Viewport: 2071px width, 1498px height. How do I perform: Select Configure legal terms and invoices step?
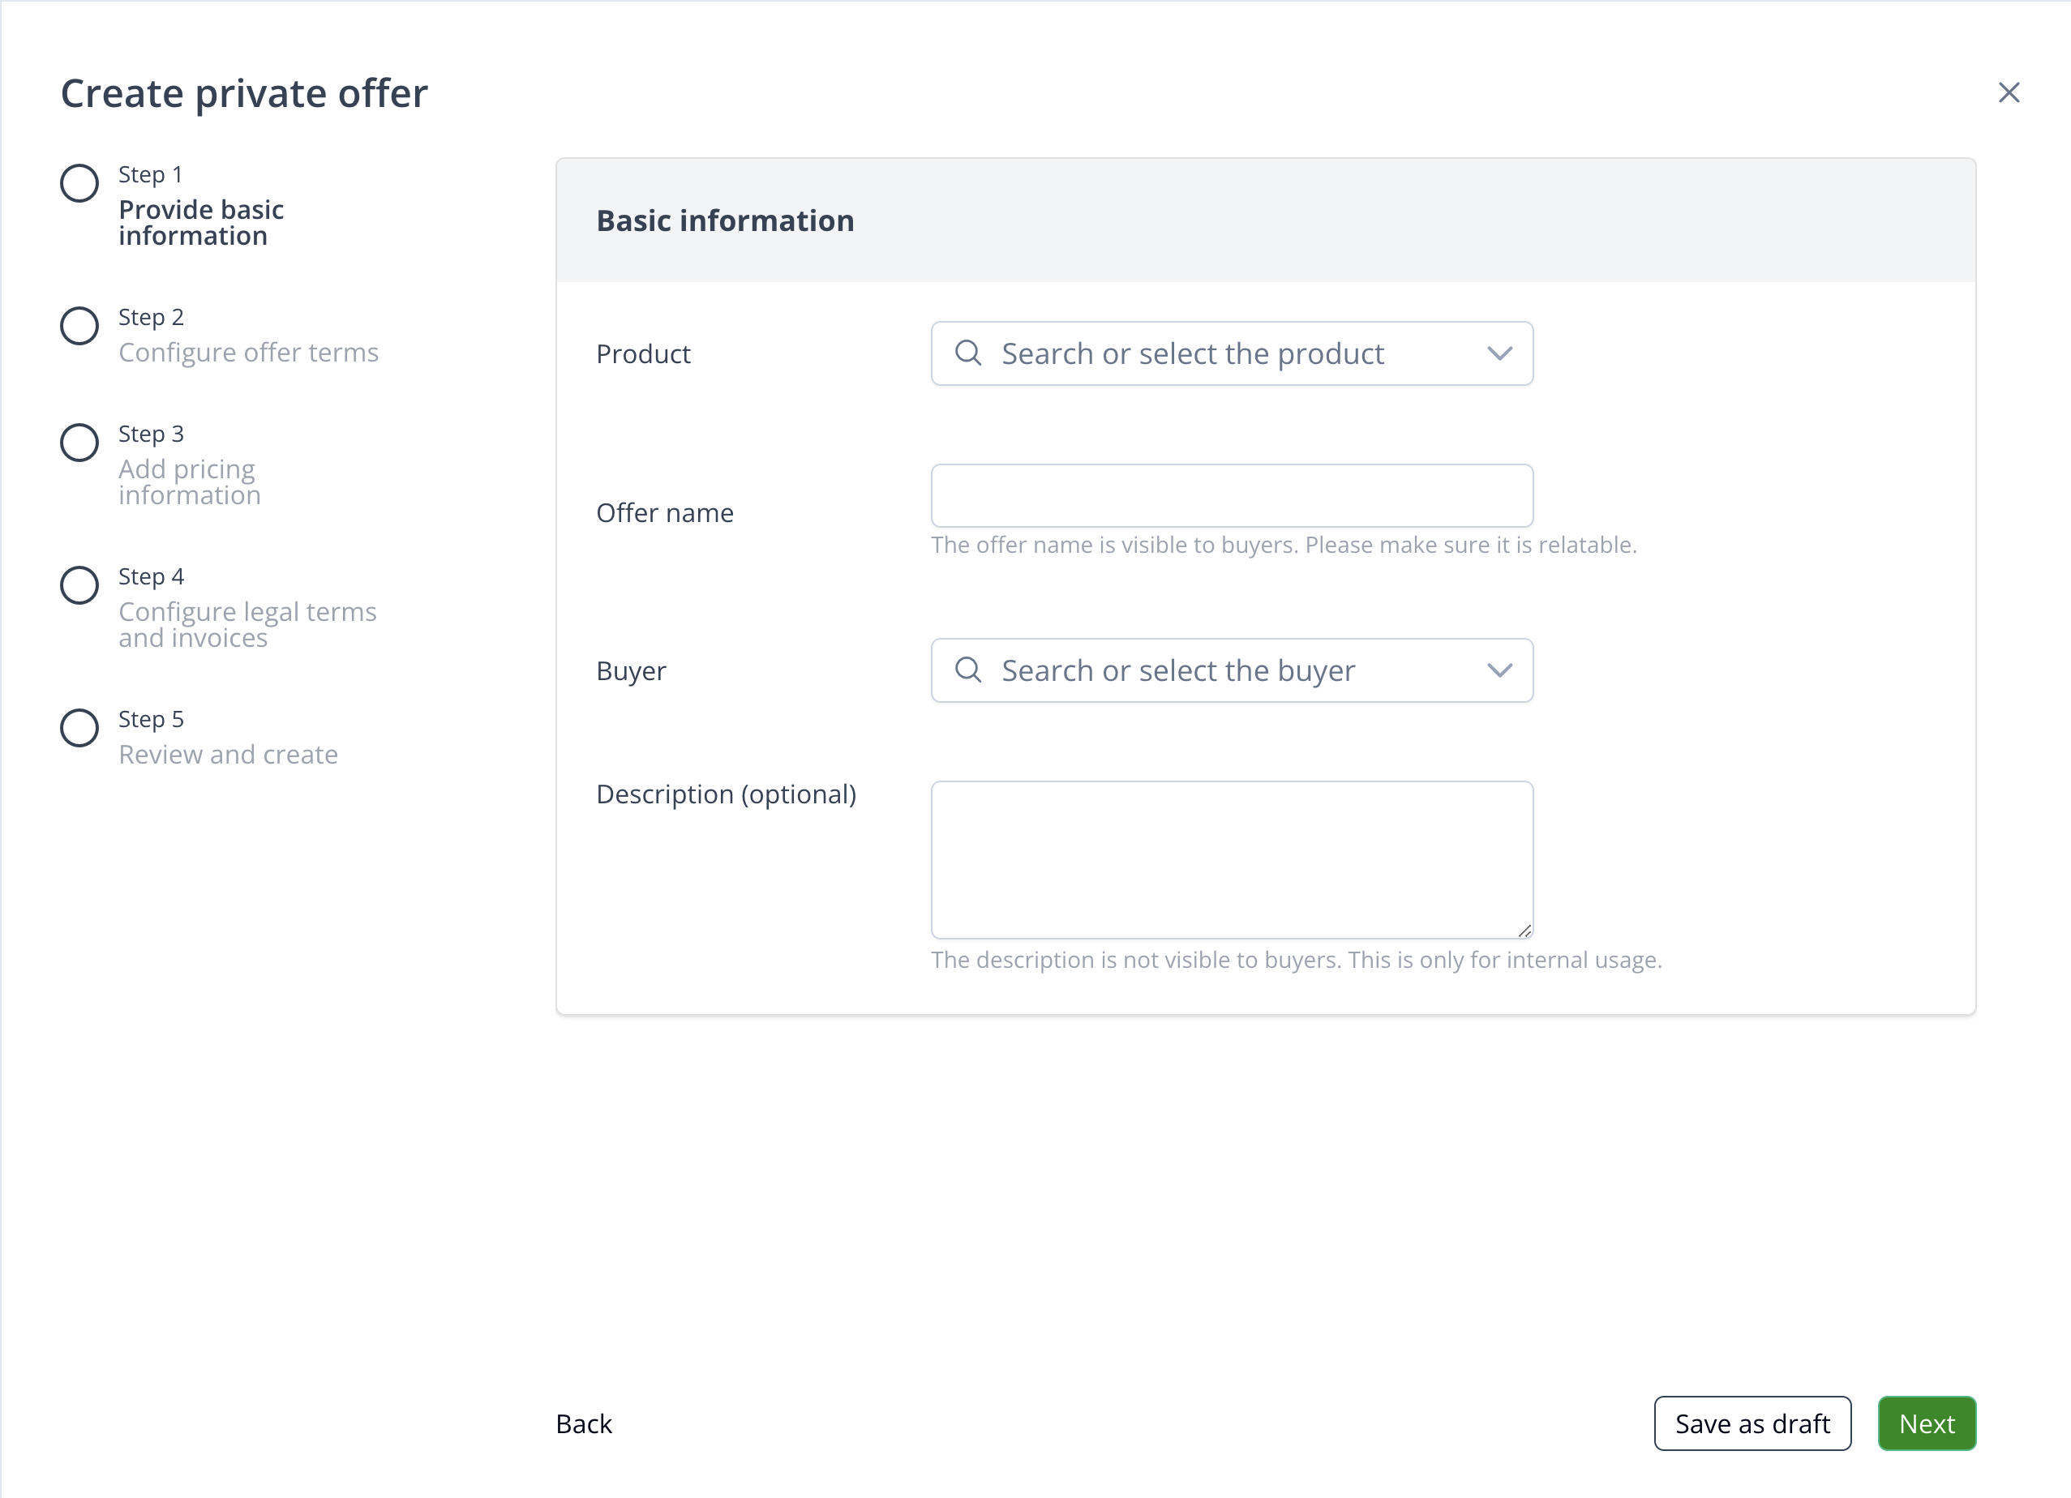(247, 624)
